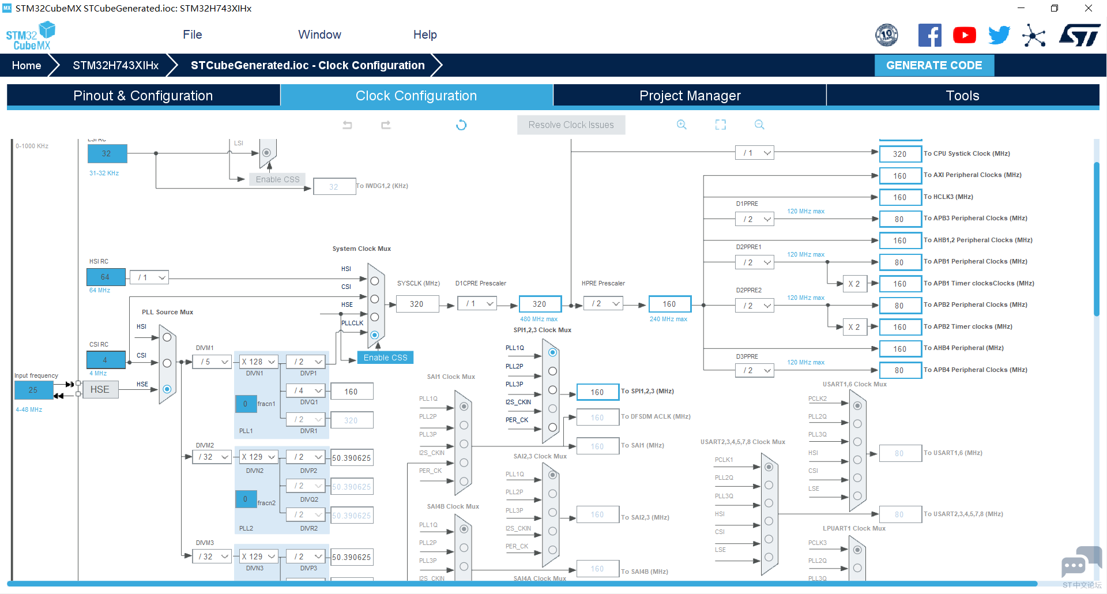Select HSI in System Clock Mux
This screenshot has height=594, width=1107.
pyautogui.click(x=375, y=281)
